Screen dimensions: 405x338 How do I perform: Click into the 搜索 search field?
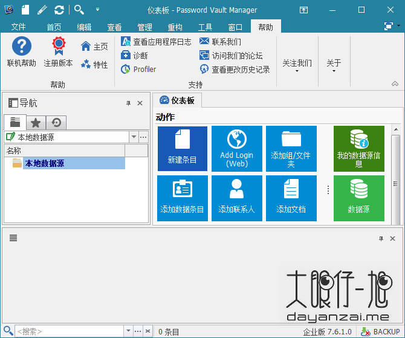tap(70, 331)
